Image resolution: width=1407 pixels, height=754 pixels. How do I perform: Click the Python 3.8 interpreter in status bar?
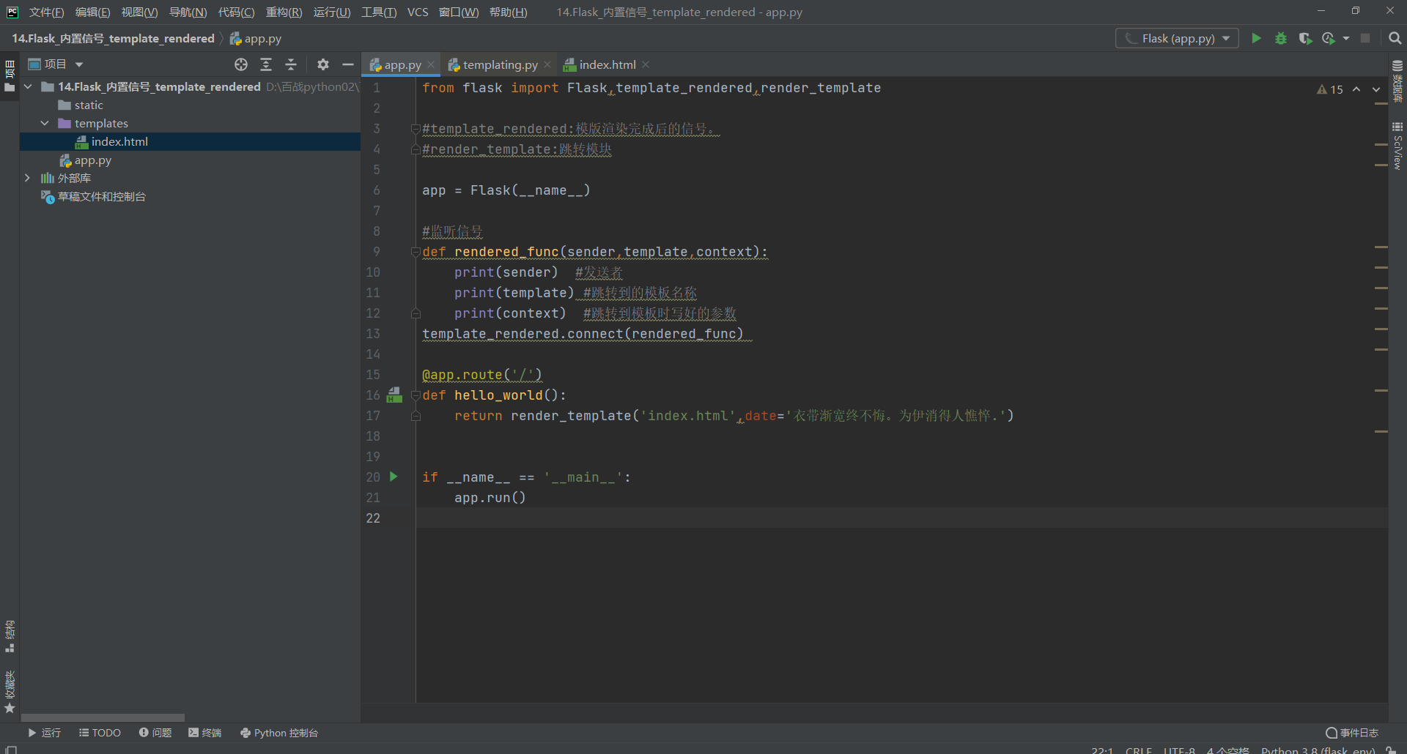[1318, 750]
